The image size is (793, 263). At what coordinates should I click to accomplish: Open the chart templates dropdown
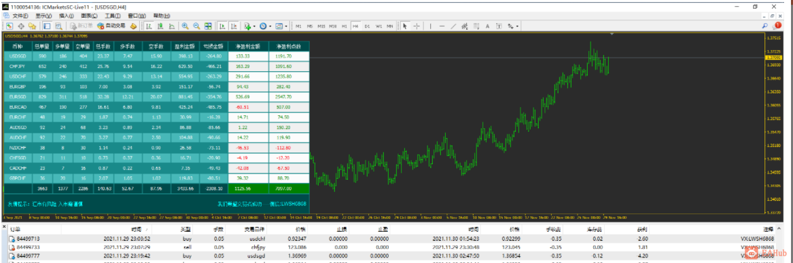pyautogui.click(x=282, y=26)
